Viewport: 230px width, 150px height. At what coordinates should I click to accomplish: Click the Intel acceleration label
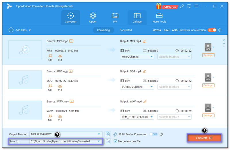click(x=166, y=30)
